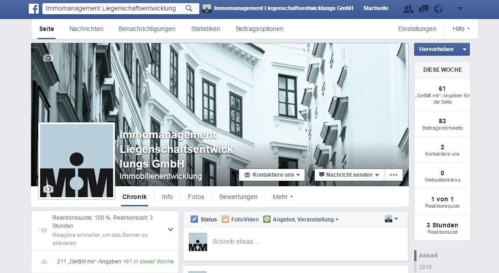The height and width of the screenshot is (273, 499).
Task: Jump to 2016 in timeline
Action: pos(425,267)
